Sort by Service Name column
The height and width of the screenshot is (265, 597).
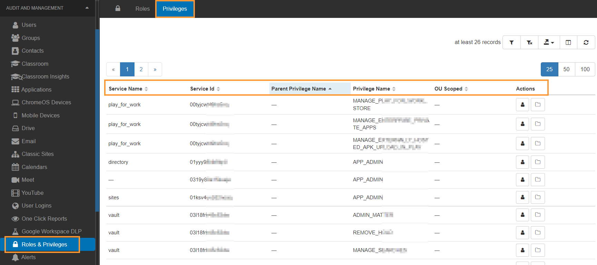[128, 89]
